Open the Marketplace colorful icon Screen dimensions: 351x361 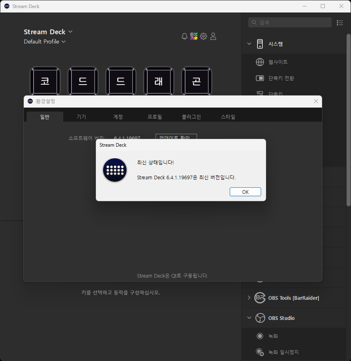194,36
